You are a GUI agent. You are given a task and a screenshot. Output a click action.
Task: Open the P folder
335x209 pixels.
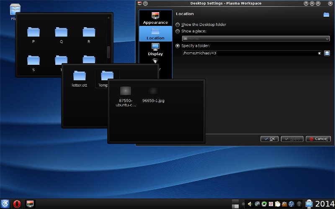pos(33,33)
